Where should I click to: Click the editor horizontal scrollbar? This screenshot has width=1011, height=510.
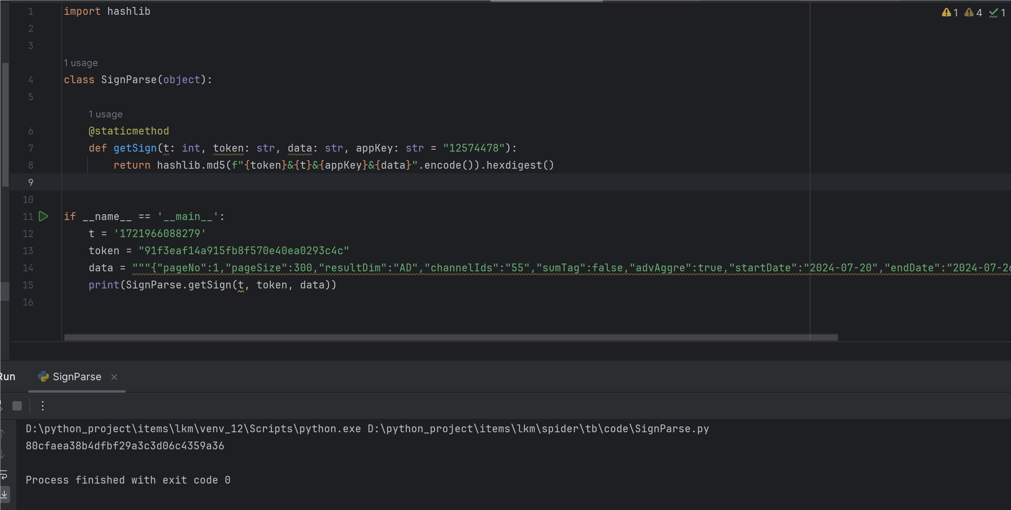point(451,337)
